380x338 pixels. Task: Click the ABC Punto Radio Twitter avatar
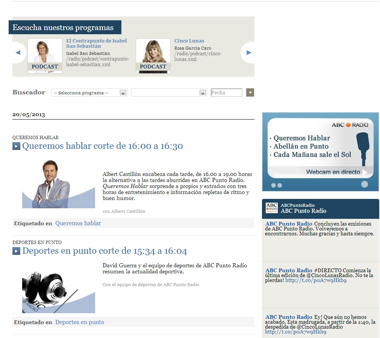pos(271,208)
